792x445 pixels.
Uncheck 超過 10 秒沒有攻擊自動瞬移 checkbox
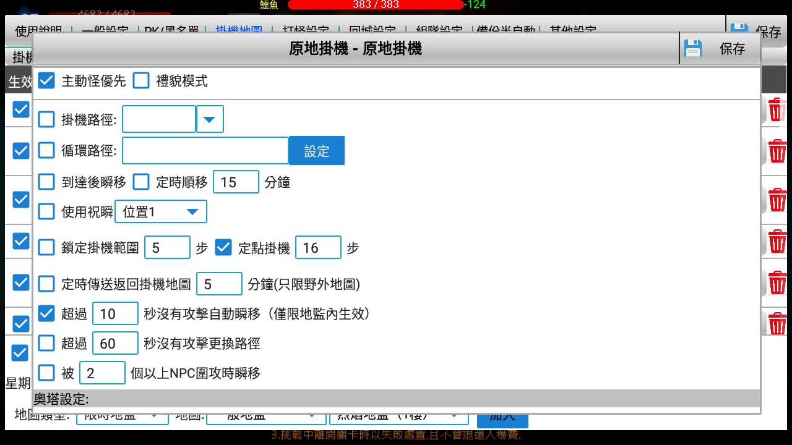click(47, 313)
